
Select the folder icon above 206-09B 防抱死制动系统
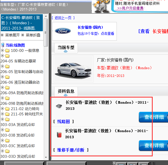tap(7, 98)
